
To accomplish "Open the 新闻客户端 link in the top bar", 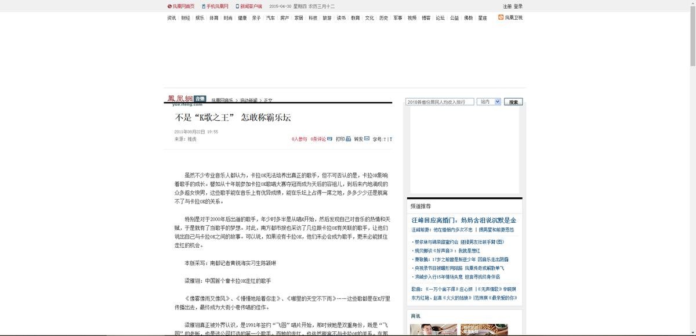I will tap(249, 6).
